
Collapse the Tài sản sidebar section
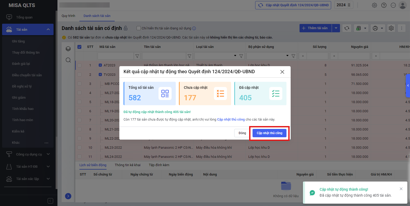point(48,29)
